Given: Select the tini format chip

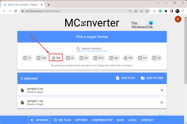Looking at the screenshot, I should pos(128,58).
